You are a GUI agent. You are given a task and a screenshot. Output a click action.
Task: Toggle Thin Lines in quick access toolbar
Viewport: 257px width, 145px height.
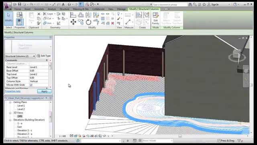81,4
